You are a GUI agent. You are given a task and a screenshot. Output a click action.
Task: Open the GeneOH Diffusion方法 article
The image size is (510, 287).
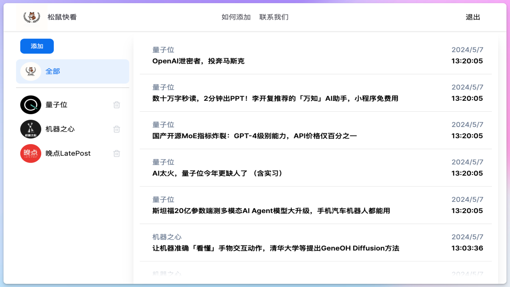[275, 248]
